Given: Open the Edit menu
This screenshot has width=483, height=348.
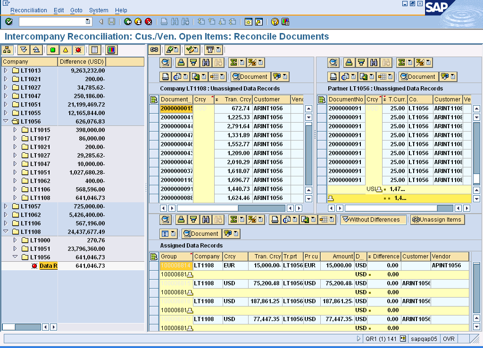Looking at the screenshot, I should coord(58,10).
